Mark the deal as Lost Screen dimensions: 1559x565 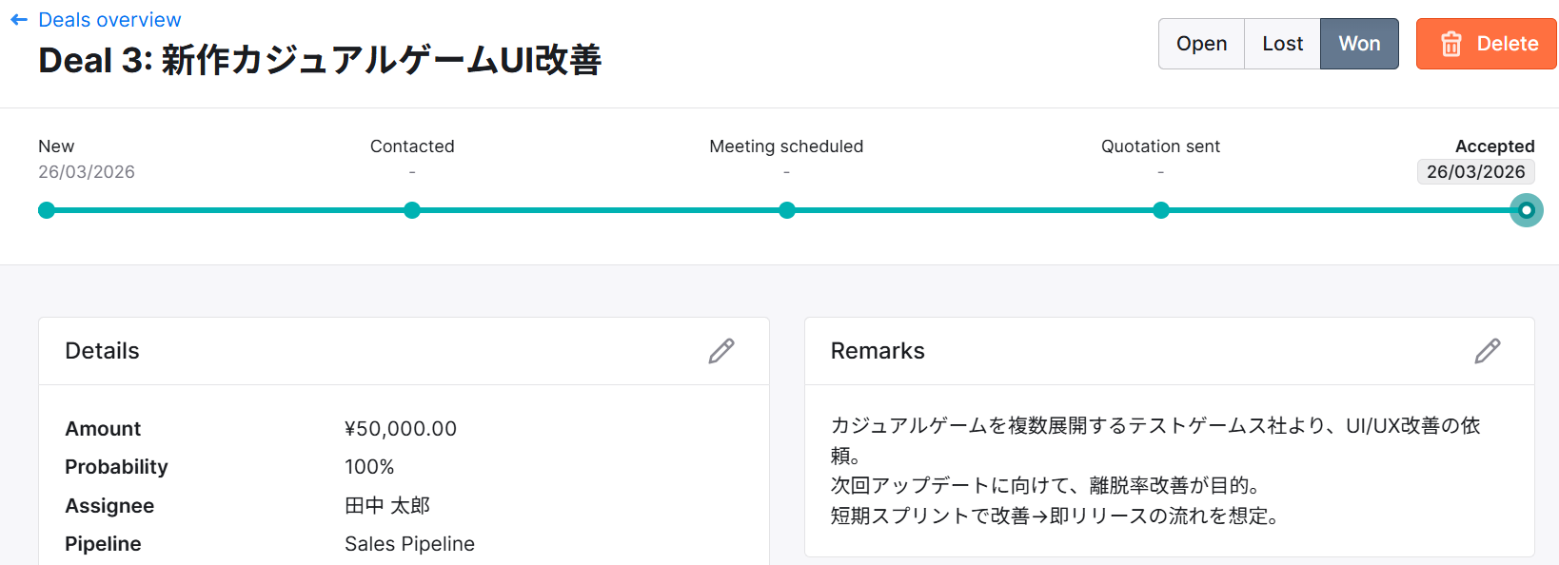pyautogui.click(x=1282, y=44)
